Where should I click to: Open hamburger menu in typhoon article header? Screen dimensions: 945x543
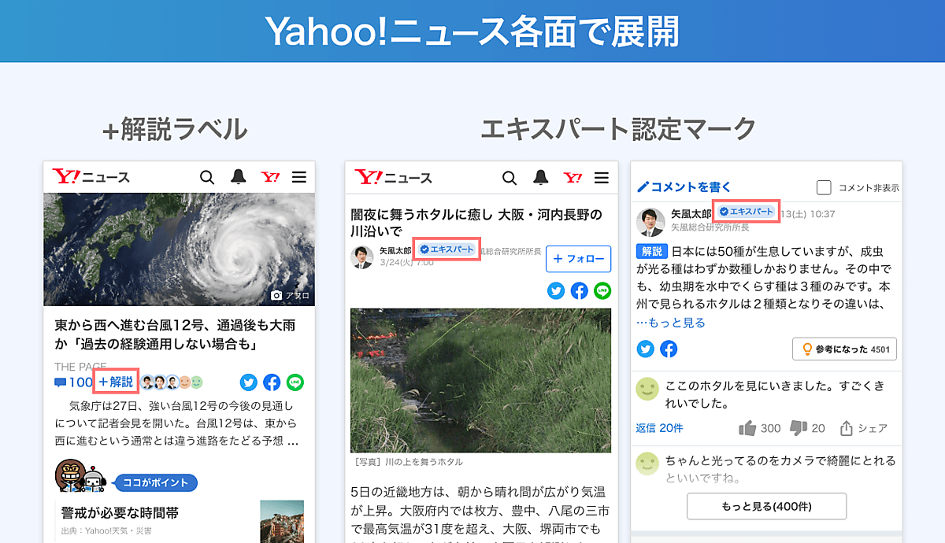pyautogui.click(x=299, y=177)
